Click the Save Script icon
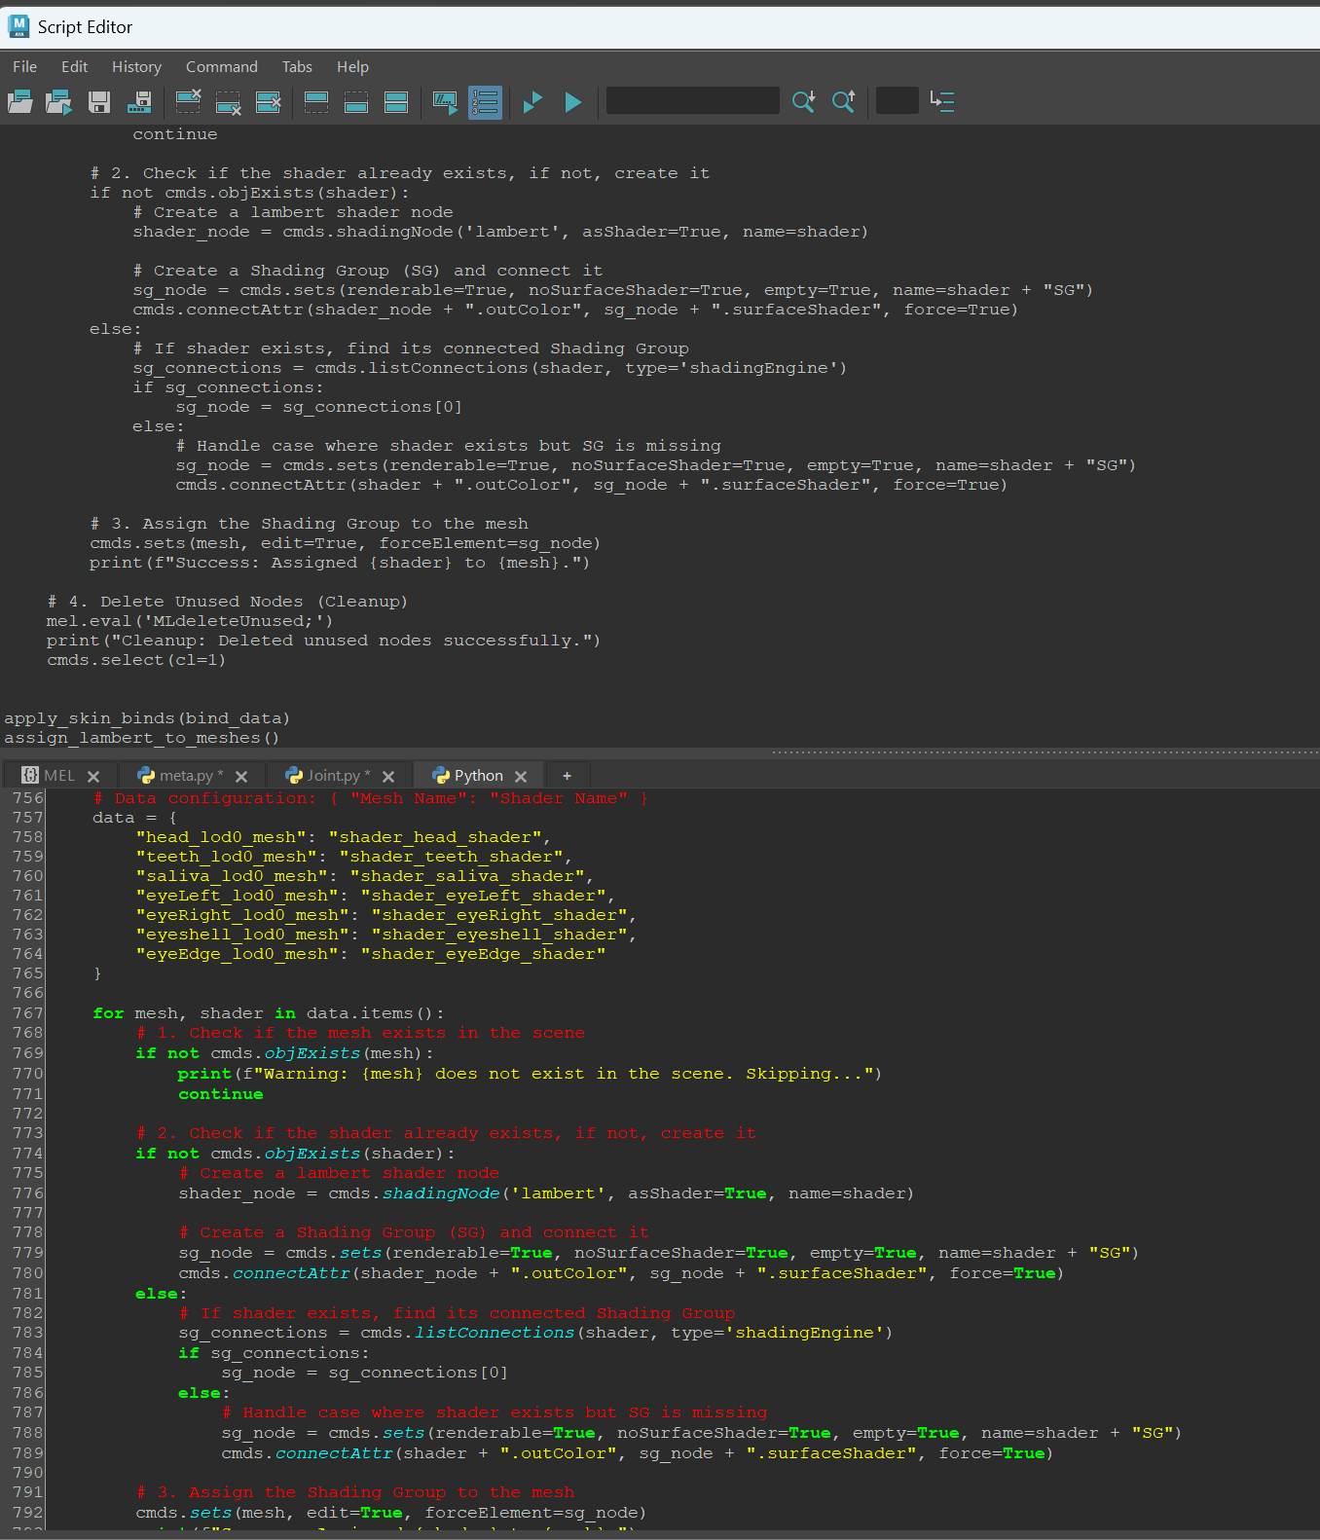The image size is (1320, 1540). (99, 101)
